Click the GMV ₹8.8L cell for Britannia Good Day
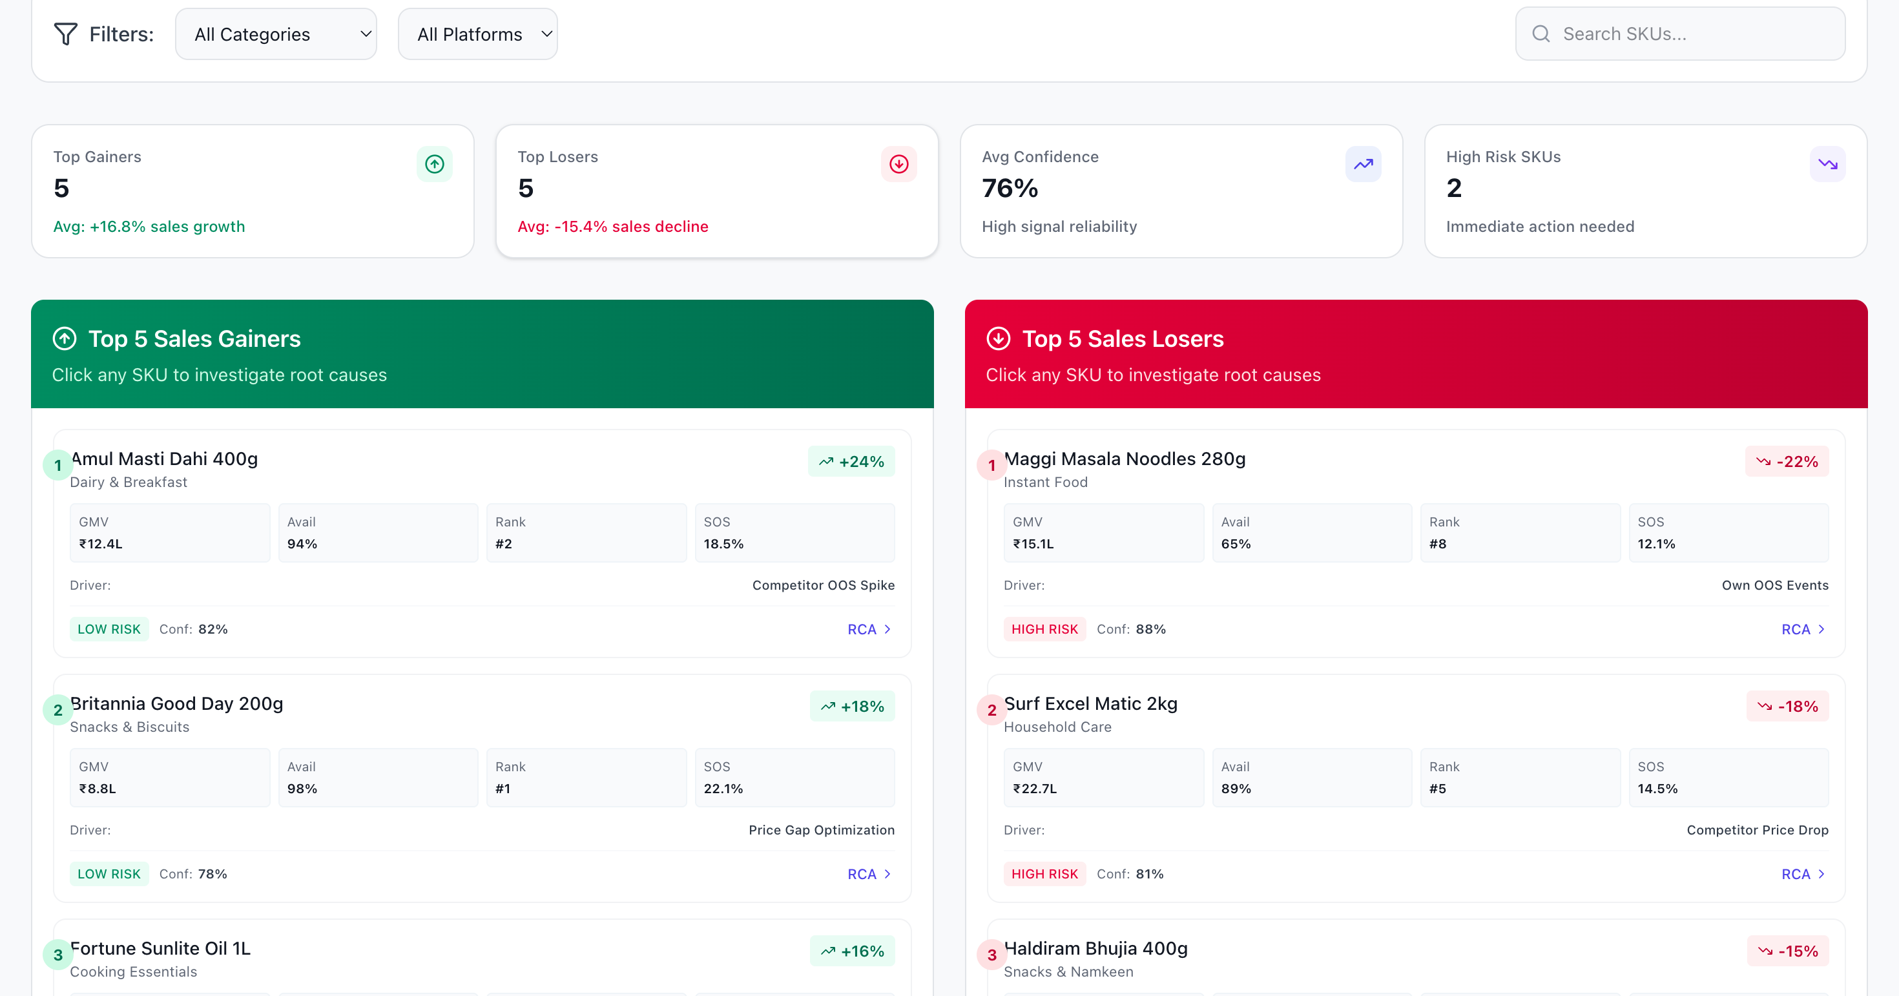 click(x=169, y=777)
